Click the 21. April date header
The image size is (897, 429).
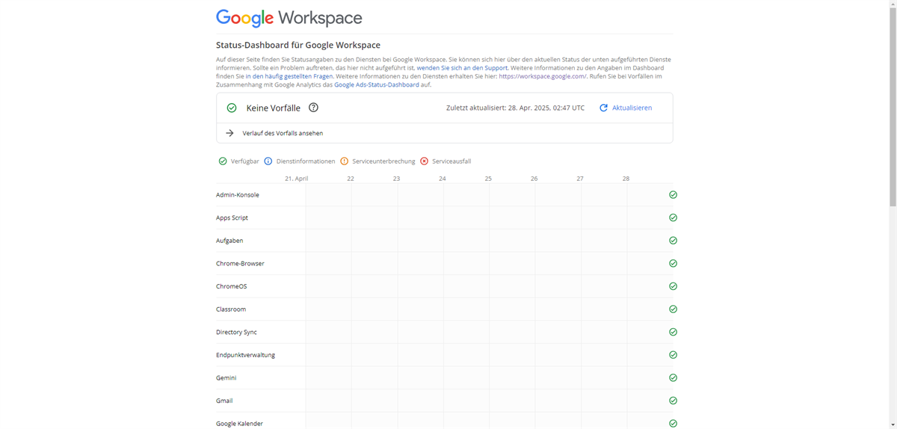[296, 179]
